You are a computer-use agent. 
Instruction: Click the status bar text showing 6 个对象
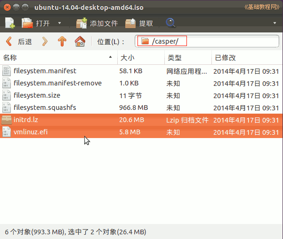(75, 232)
